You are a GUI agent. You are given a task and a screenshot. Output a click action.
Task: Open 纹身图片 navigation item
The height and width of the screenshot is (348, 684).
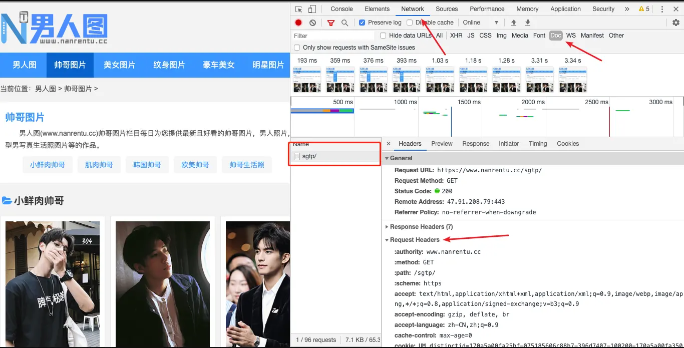(169, 65)
